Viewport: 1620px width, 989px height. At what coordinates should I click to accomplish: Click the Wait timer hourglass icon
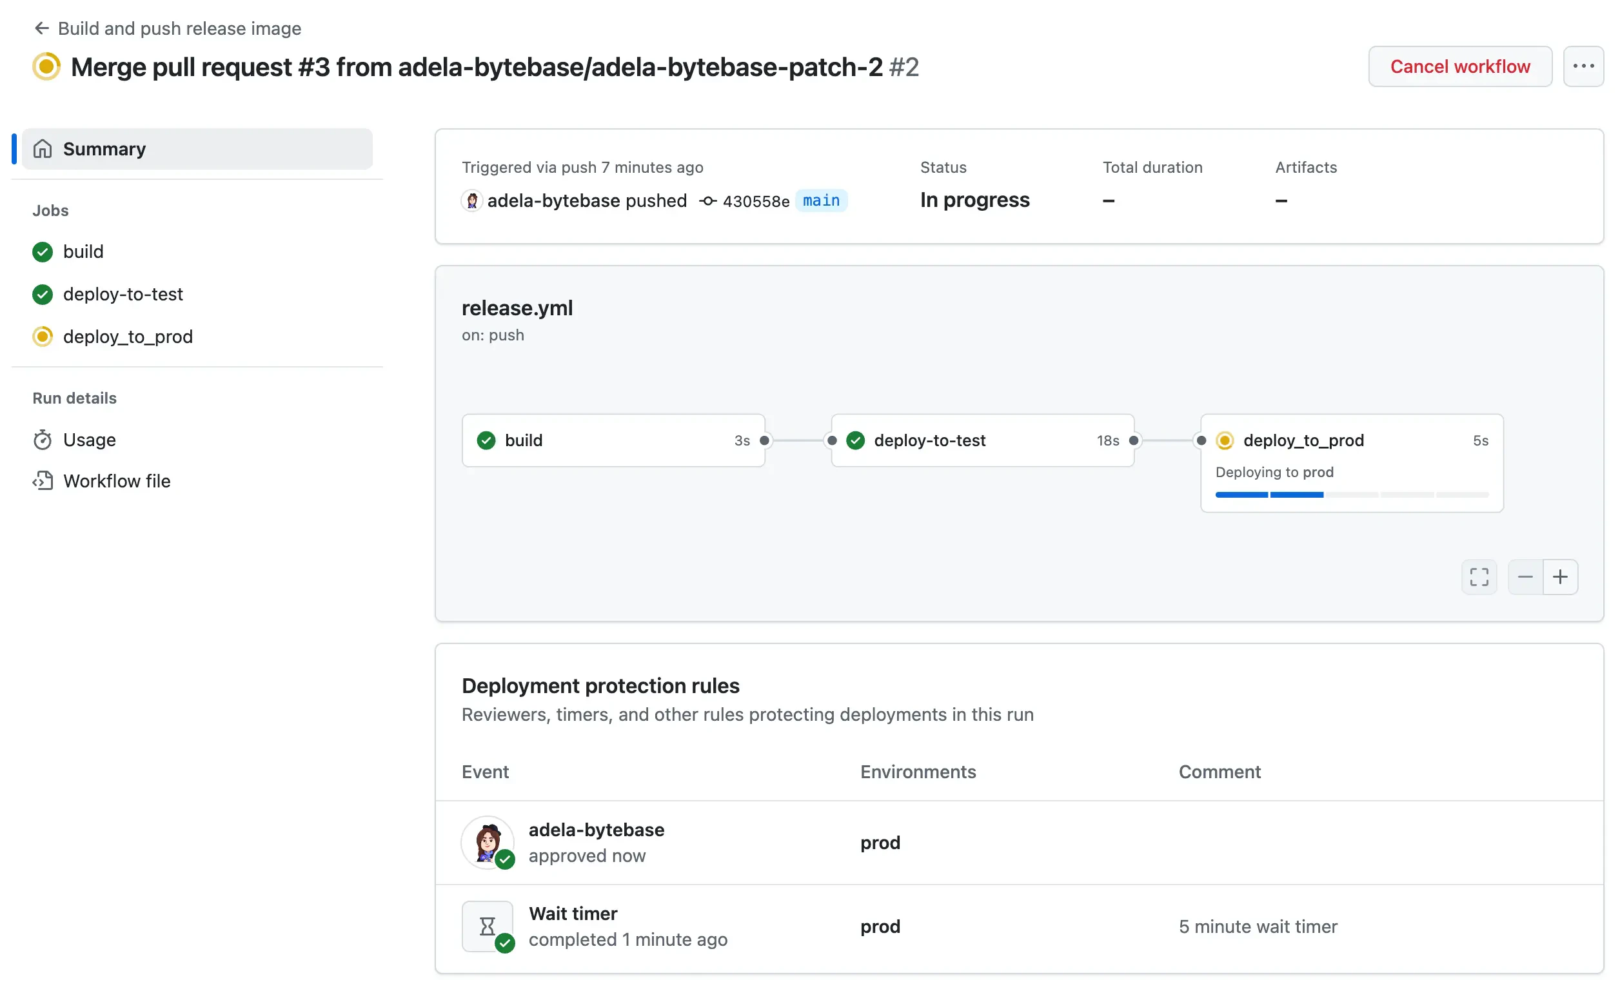pos(486,926)
